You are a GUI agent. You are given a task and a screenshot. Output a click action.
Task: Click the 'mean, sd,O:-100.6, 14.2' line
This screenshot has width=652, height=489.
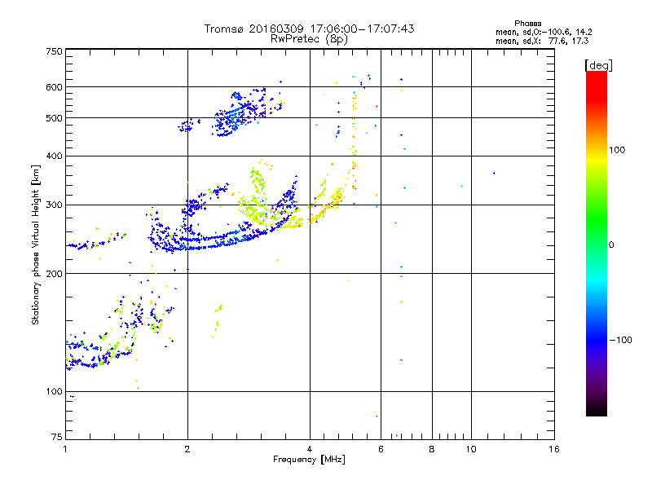[544, 32]
